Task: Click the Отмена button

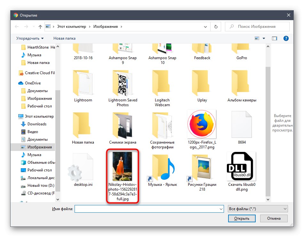Action: 274,218
